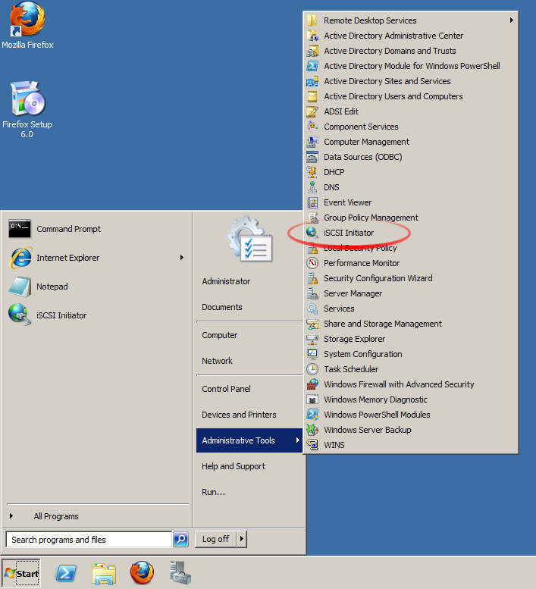Open Active Directory Users and Computers icon
Image resolution: width=536 pixels, height=589 pixels.
point(312,96)
